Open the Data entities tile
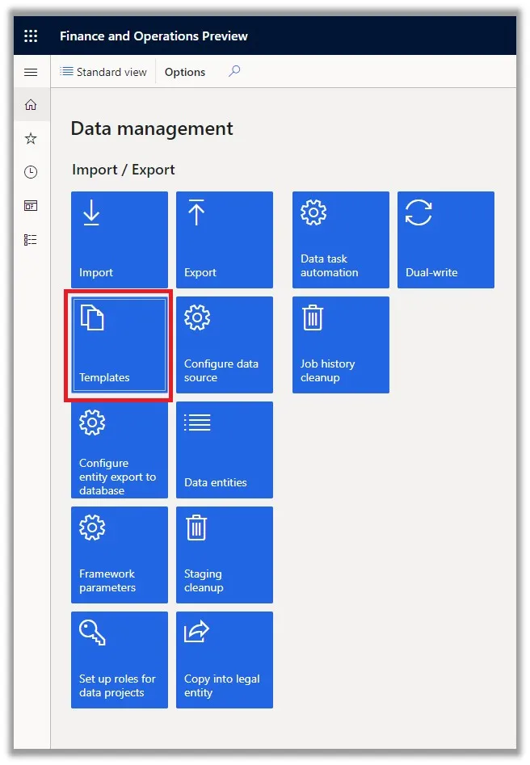530x765 pixels. click(x=225, y=450)
